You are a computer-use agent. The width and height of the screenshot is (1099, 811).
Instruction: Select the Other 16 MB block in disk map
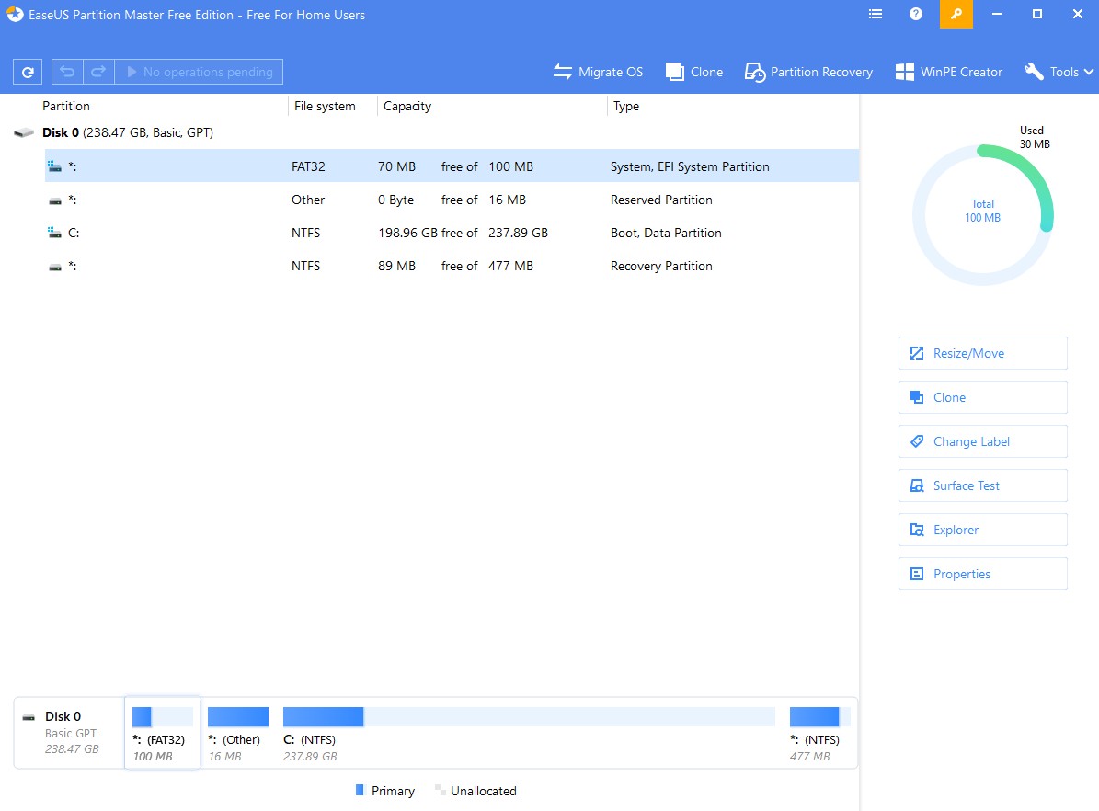click(x=237, y=733)
